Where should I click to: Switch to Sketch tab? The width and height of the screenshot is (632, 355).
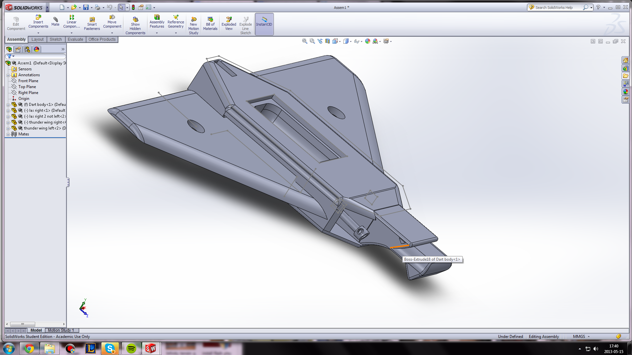[x=56, y=39]
